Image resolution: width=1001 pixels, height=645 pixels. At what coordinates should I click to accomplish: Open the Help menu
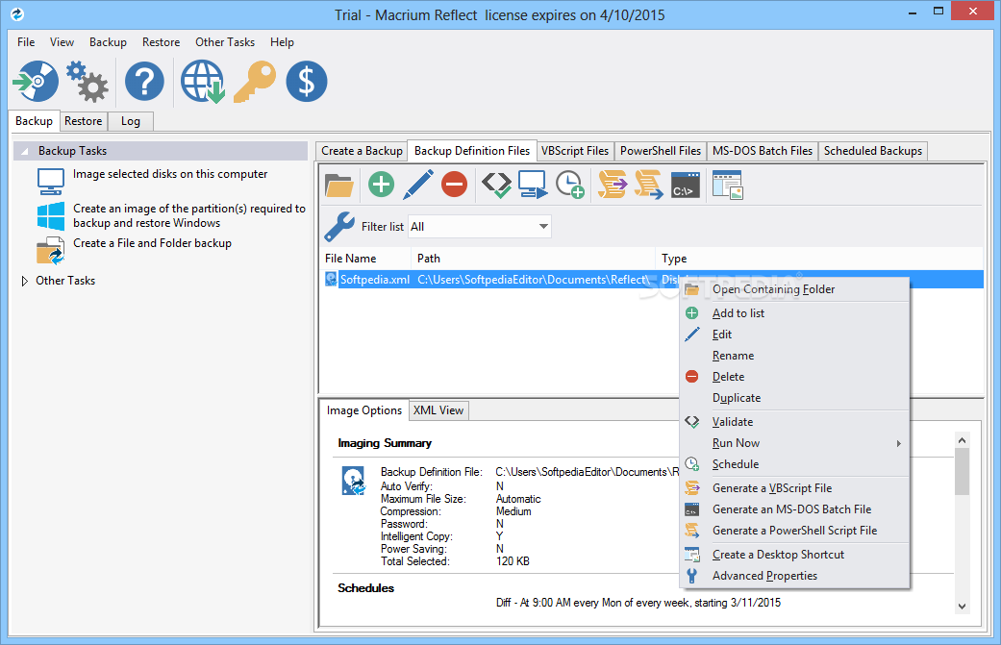point(282,42)
